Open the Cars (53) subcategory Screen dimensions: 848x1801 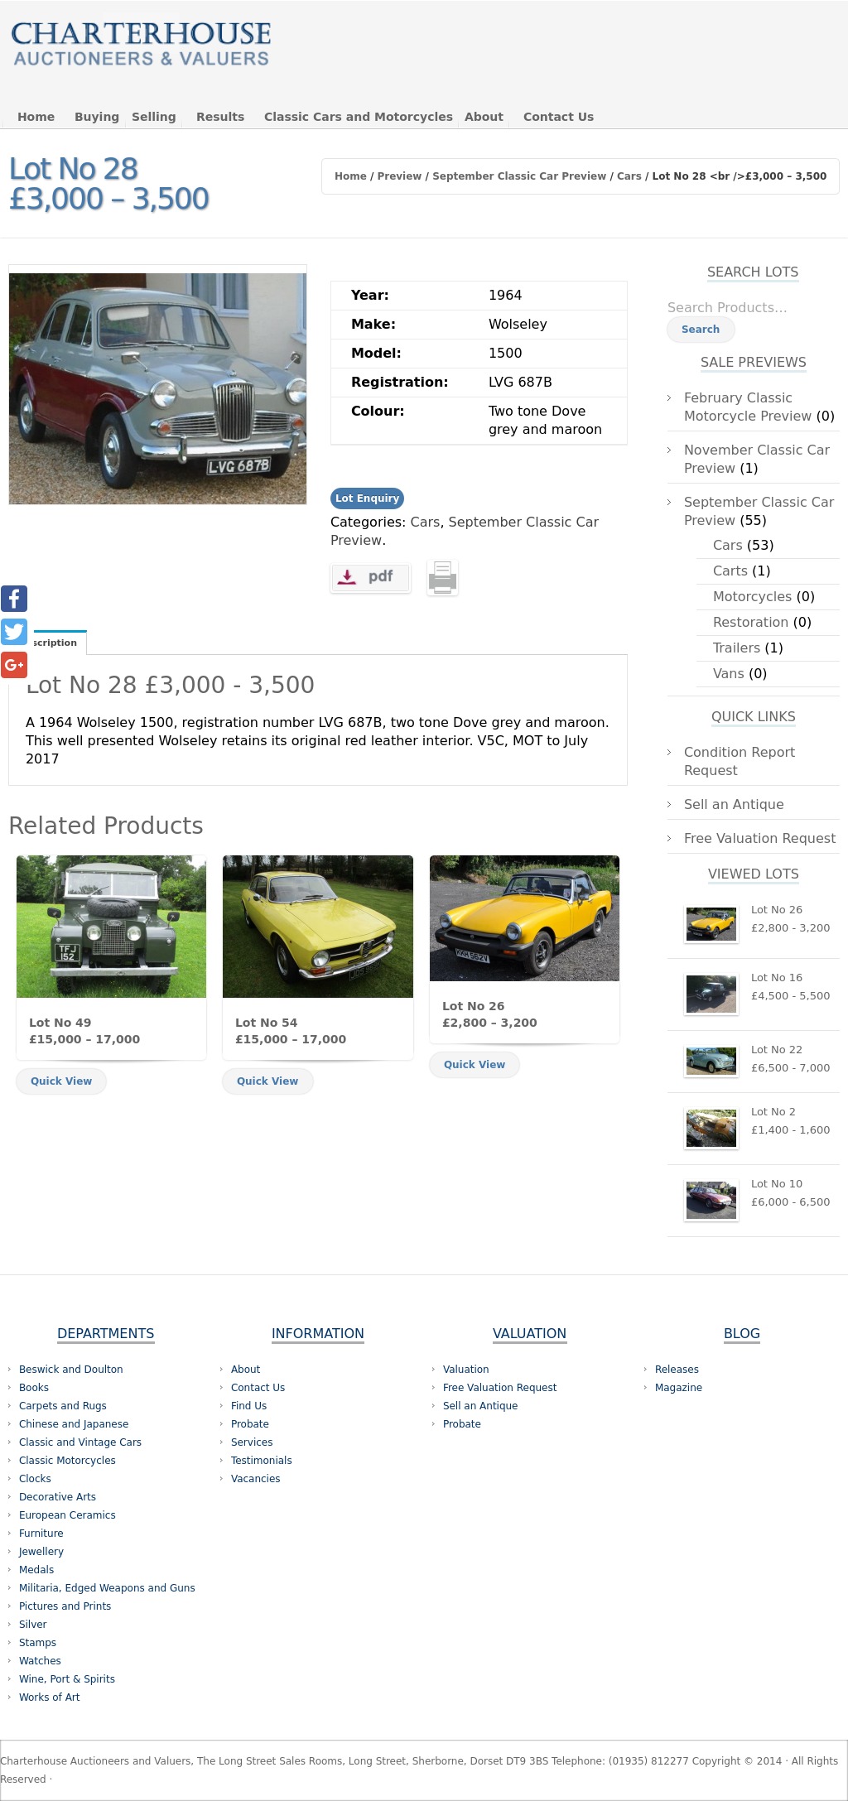pos(728,545)
